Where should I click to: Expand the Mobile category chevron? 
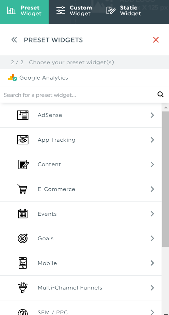click(x=152, y=263)
